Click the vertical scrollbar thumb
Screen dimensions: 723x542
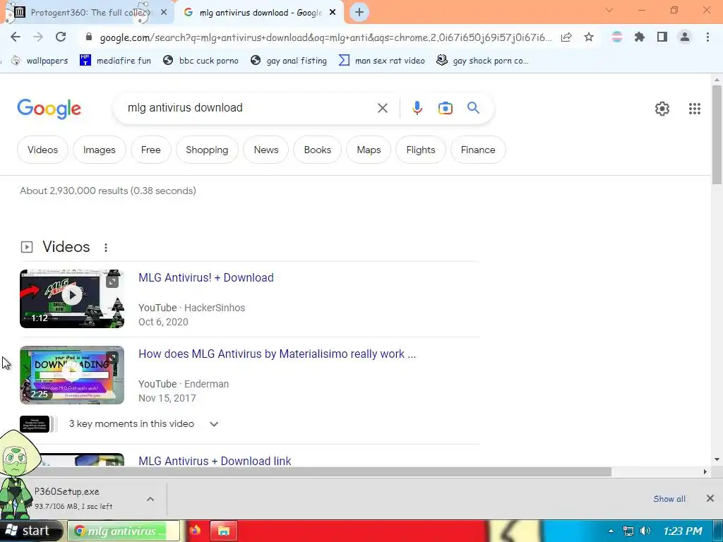[x=717, y=135]
